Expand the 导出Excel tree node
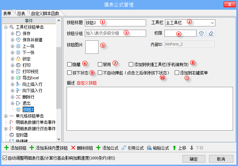 pos(12,78)
